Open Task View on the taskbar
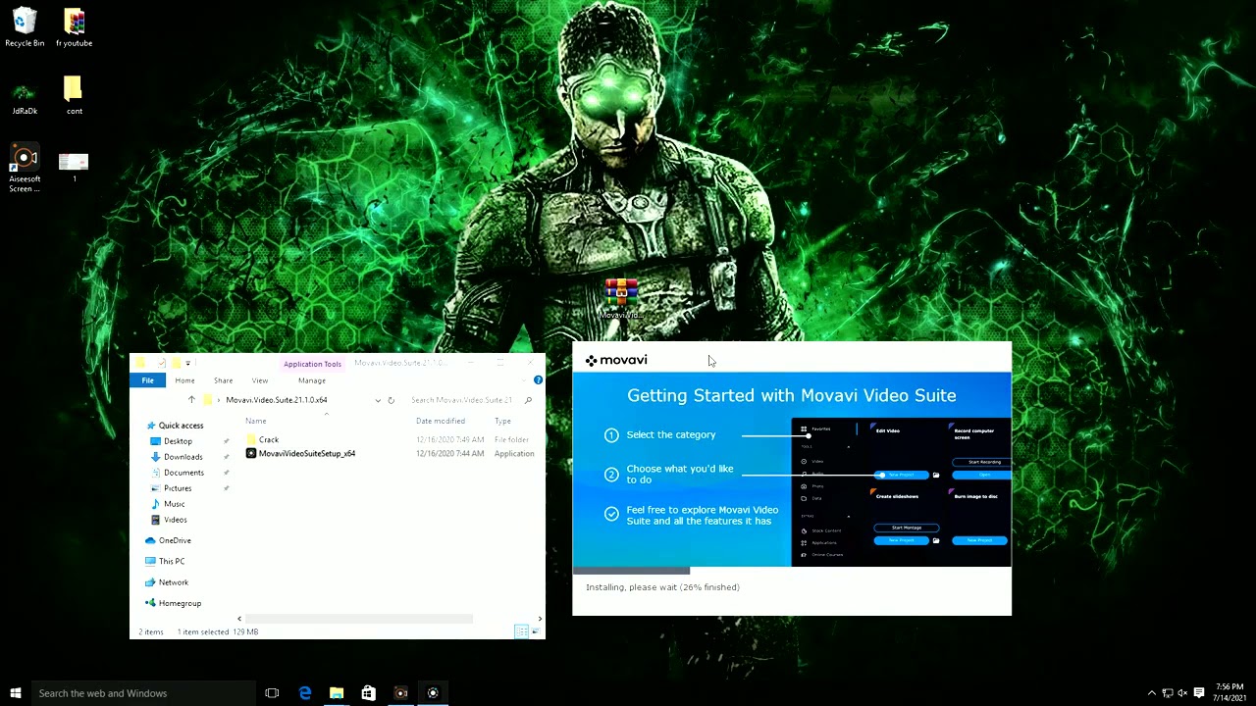Viewport: 1256px width, 706px height. pyautogui.click(x=272, y=693)
